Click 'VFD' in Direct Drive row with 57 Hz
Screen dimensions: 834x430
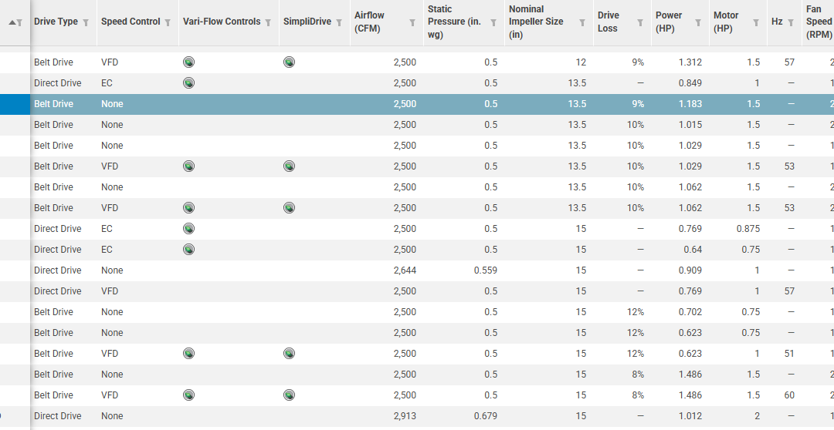(110, 291)
